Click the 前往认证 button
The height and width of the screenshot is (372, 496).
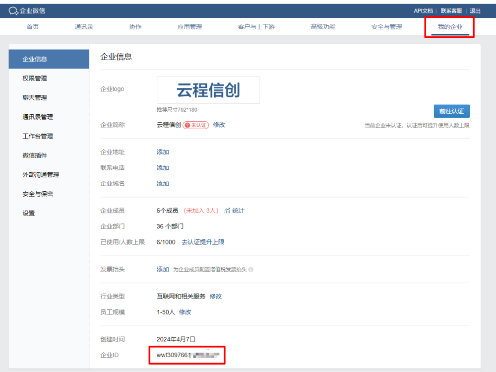click(451, 111)
